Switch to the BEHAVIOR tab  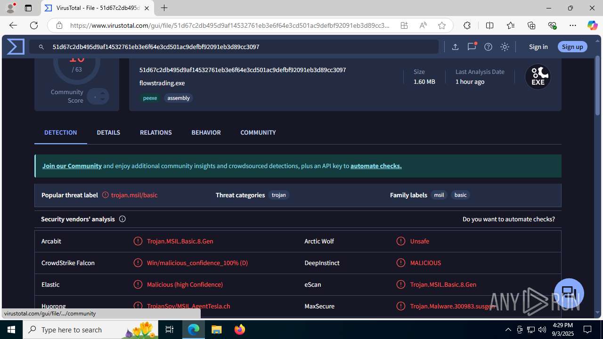point(206,133)
